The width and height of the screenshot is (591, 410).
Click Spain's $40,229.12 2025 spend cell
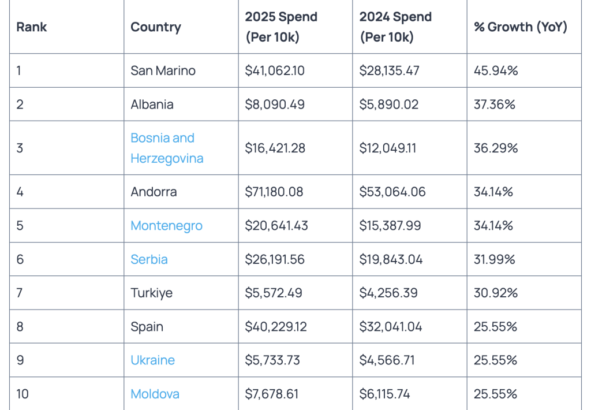276,327
